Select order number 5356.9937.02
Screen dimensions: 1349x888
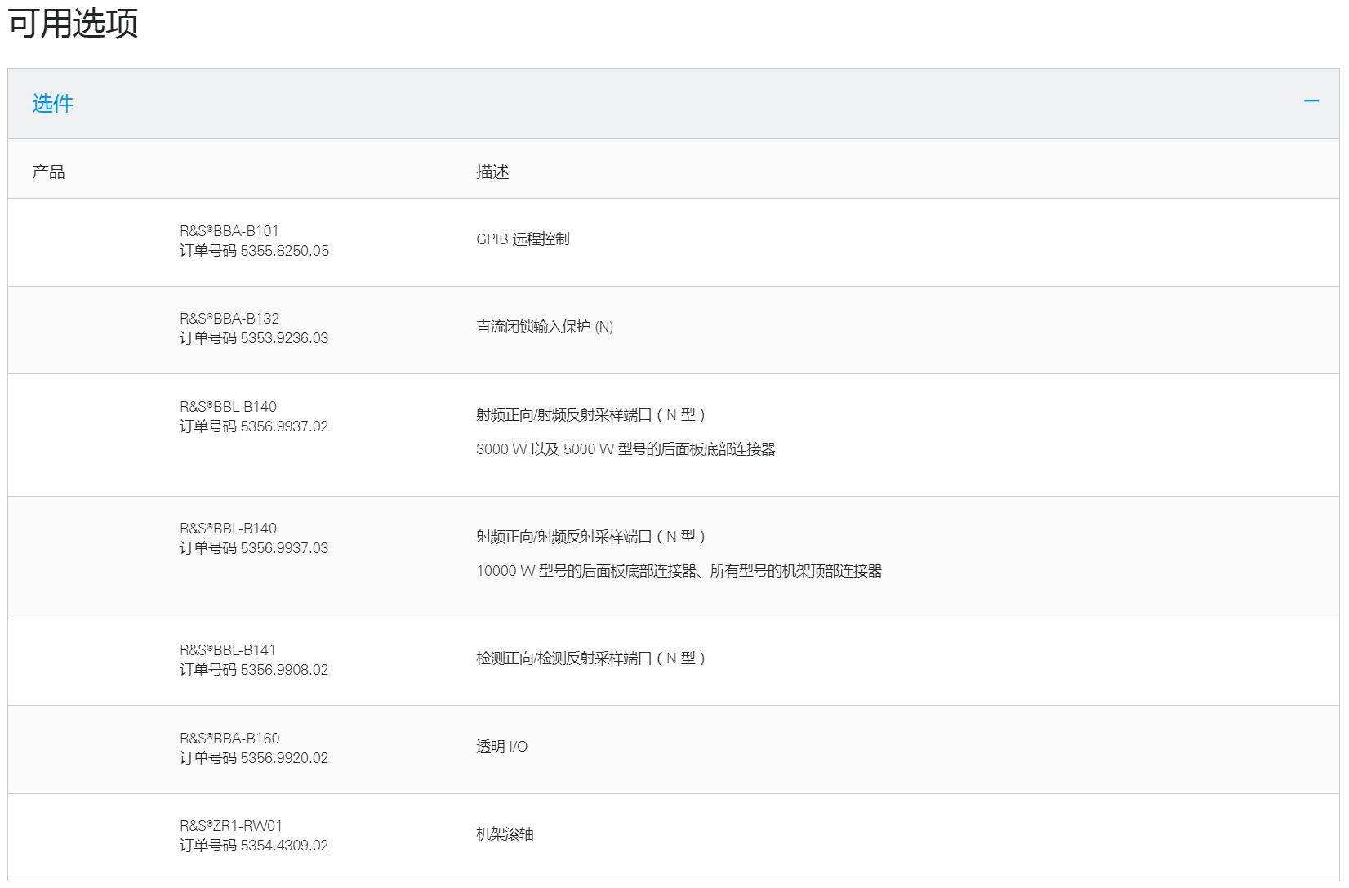tap(284, 426)
